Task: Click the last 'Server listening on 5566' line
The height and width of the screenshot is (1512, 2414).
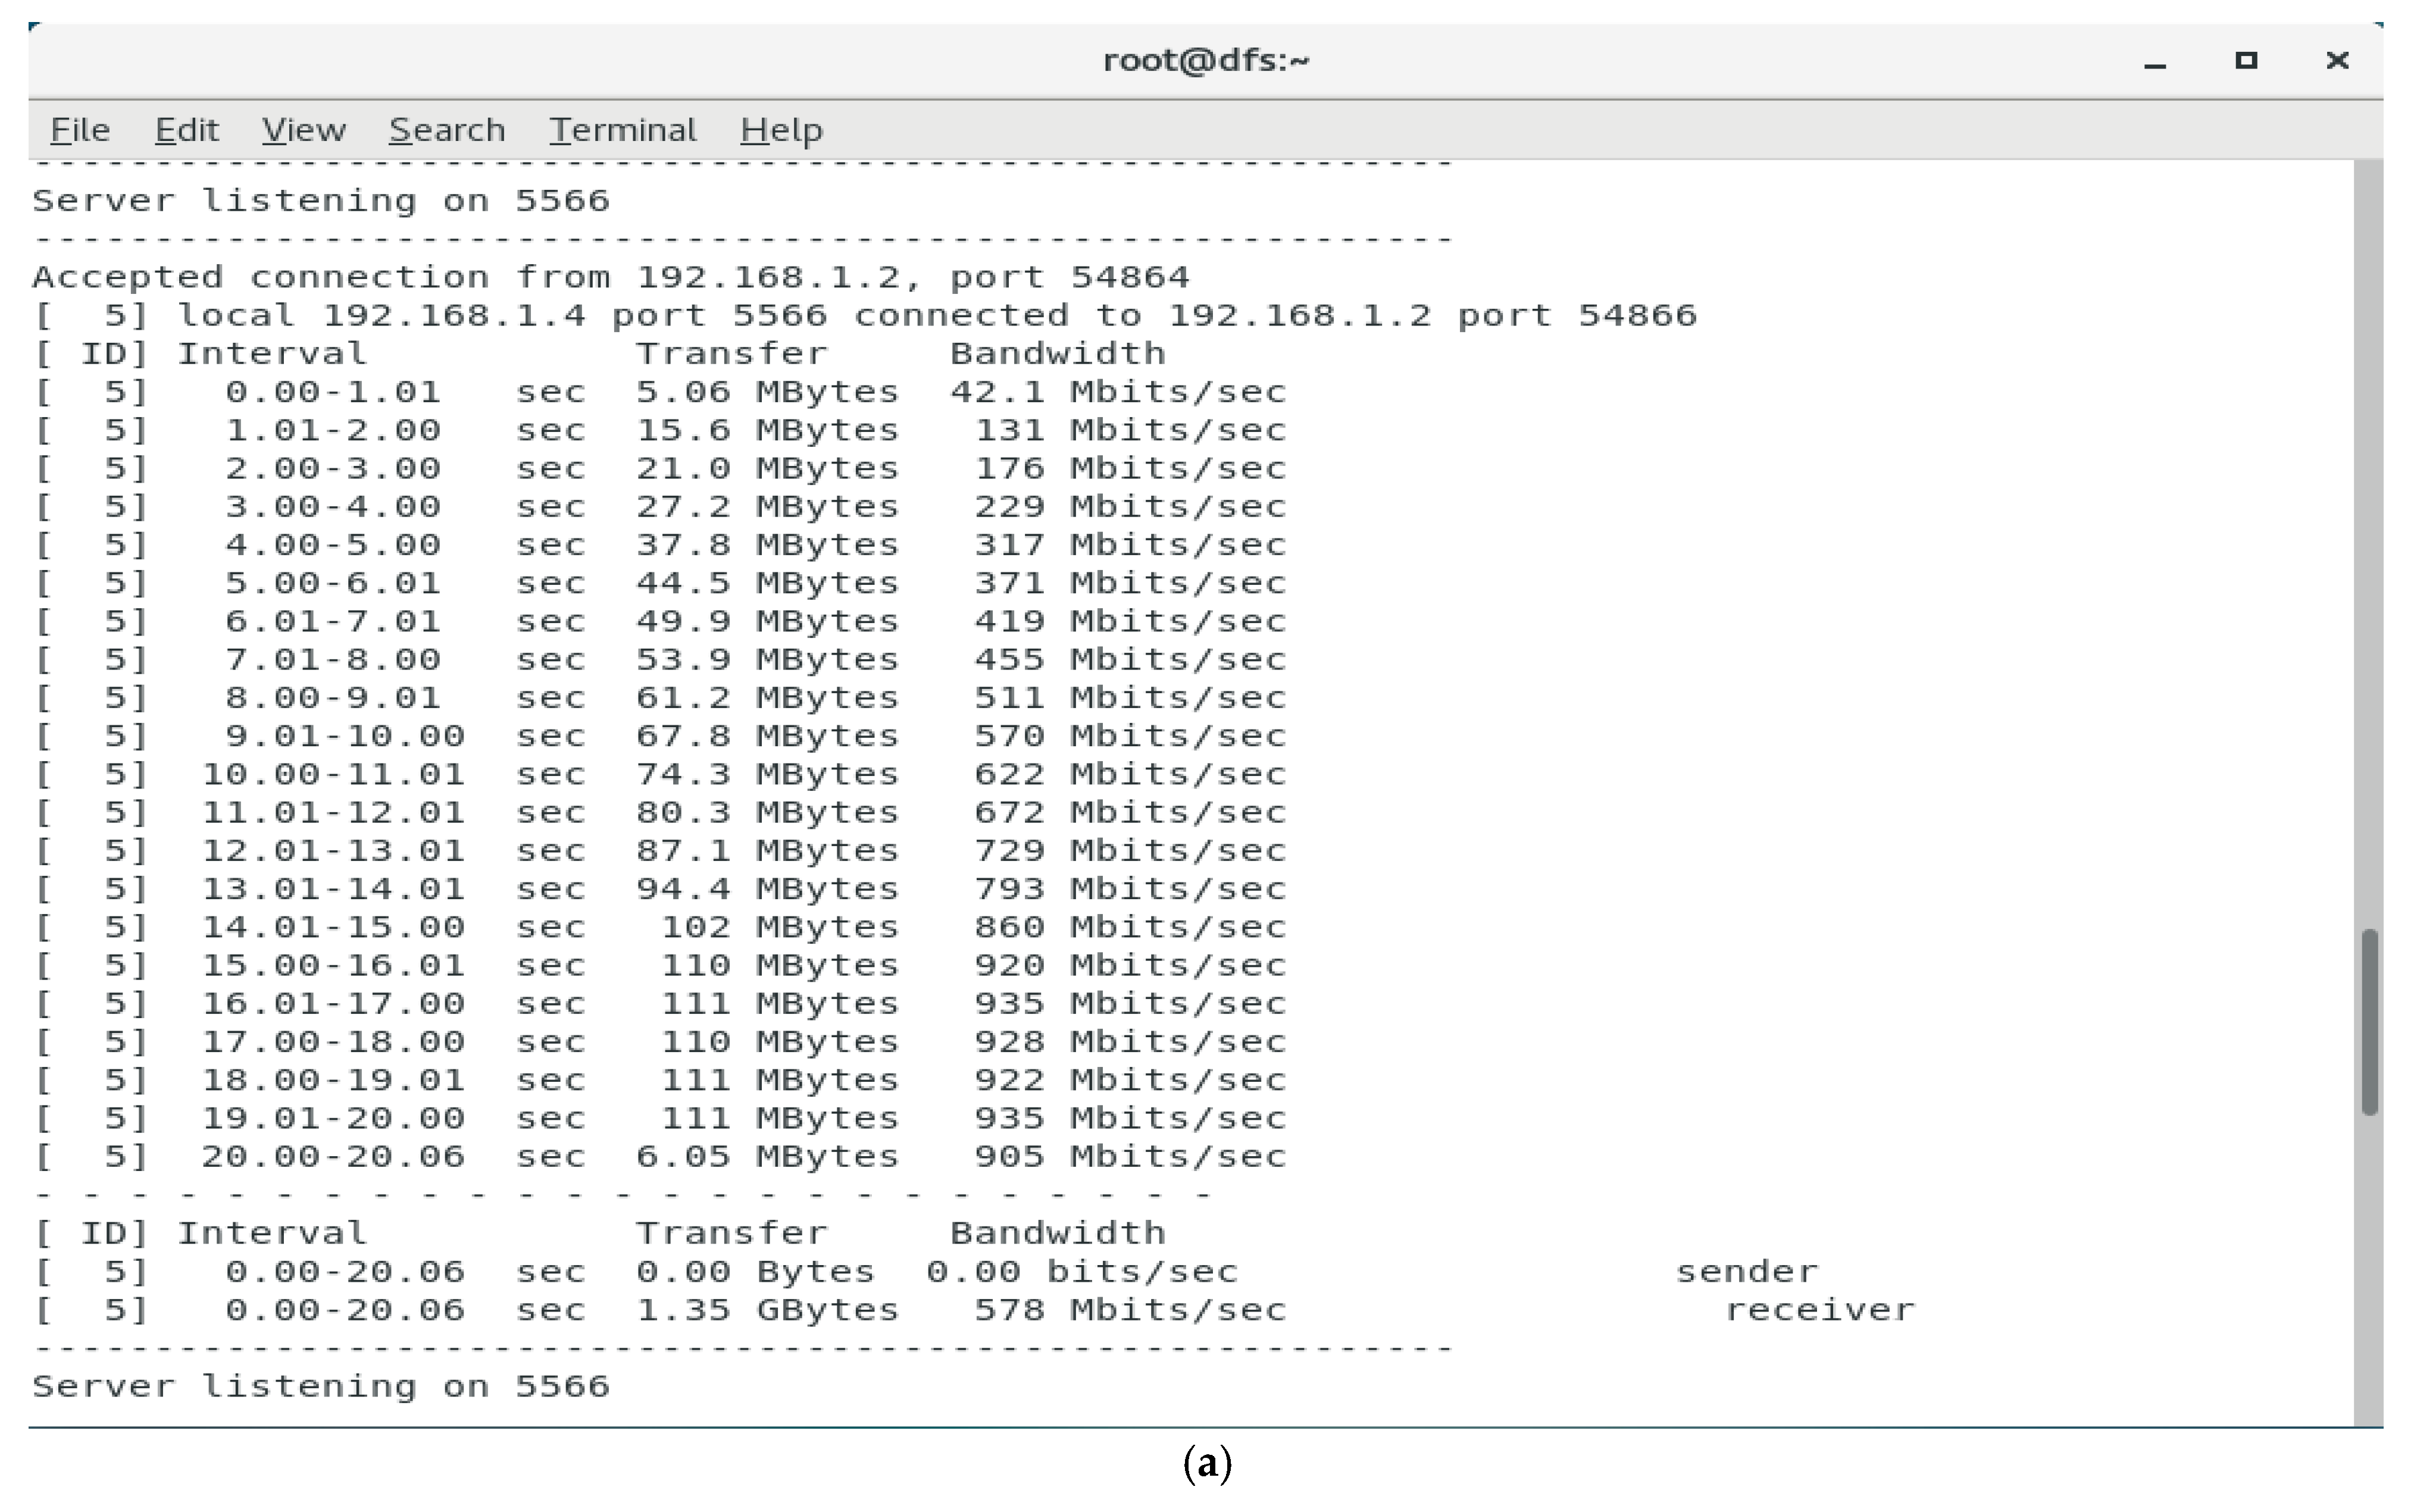Action: tap(320, 1386)
